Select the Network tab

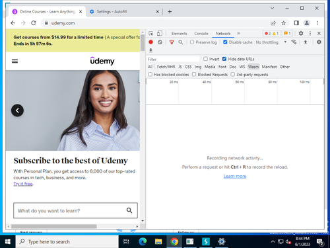point(223,34)
